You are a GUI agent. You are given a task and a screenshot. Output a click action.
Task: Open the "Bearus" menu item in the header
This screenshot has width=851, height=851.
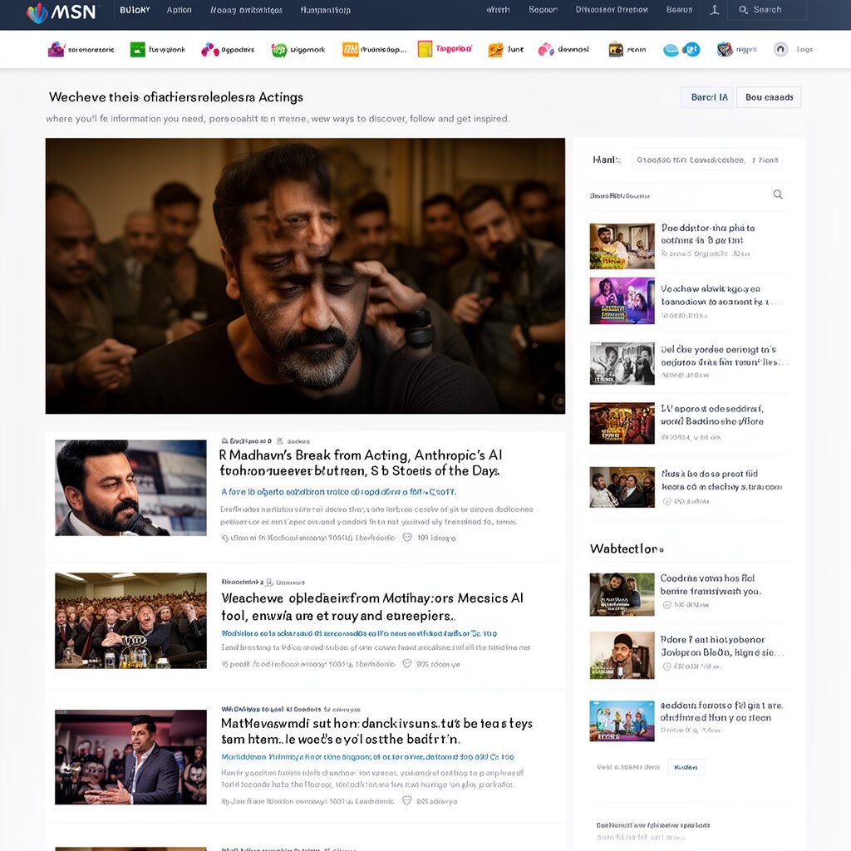click(679, 10)
